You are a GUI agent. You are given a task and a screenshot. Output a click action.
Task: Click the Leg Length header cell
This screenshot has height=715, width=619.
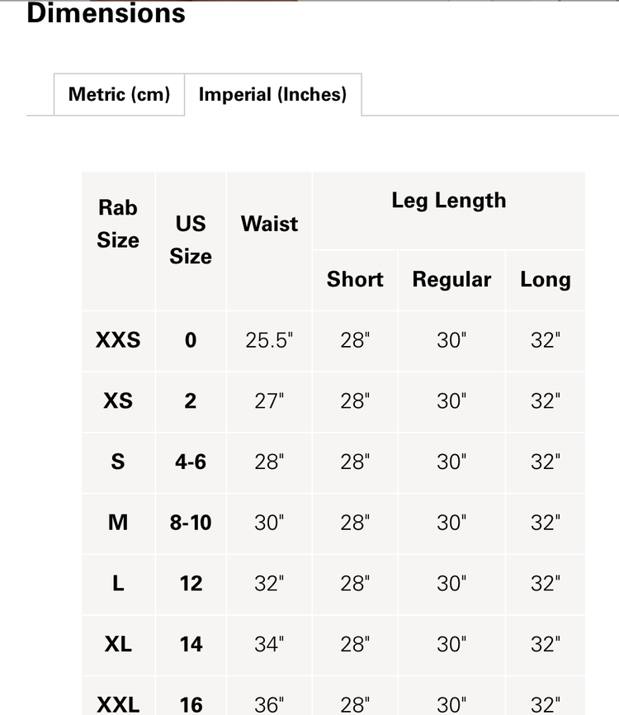point(450,200)
